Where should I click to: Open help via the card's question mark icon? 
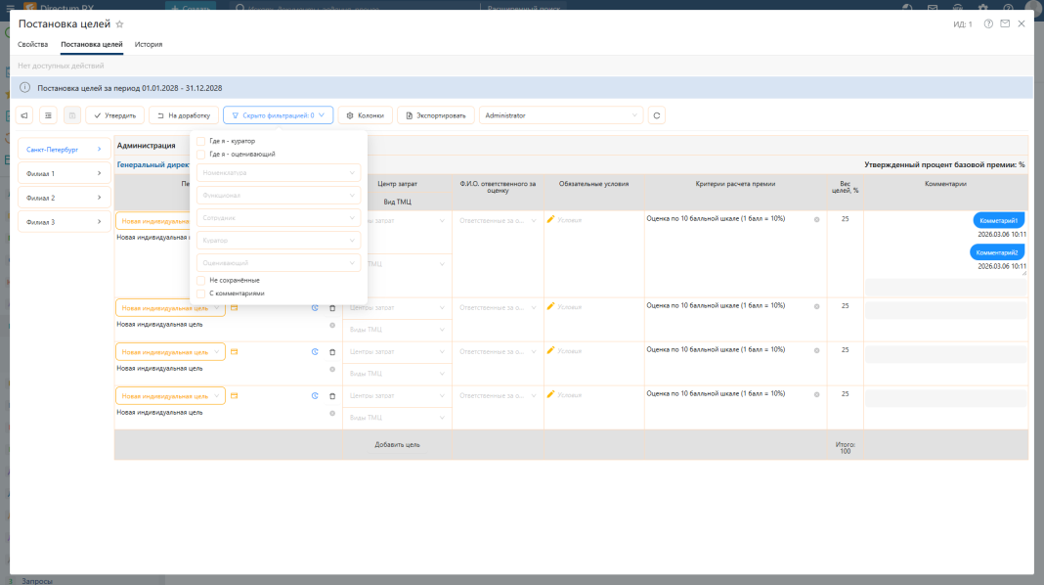988,23
